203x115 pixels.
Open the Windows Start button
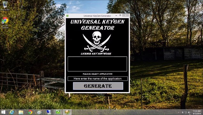point(3,112)
